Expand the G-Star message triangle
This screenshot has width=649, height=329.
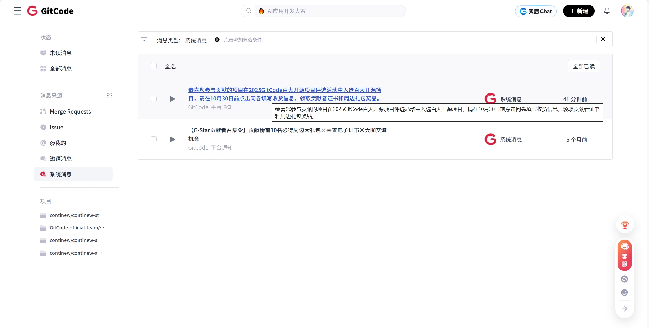(172, 139)
